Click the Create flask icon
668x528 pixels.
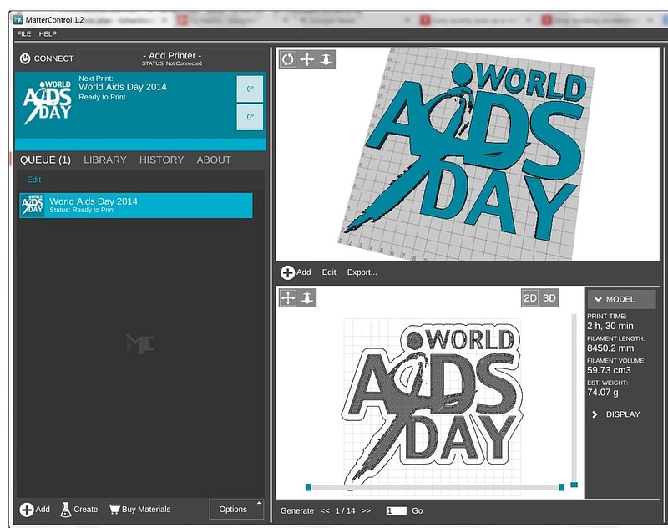(66, 510)
